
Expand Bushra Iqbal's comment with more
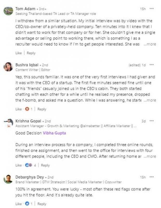tap(150, 100)
